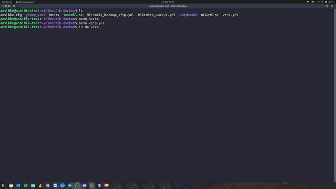
Task: Click the volume tray icon in top bar
Action: point(322,2)
